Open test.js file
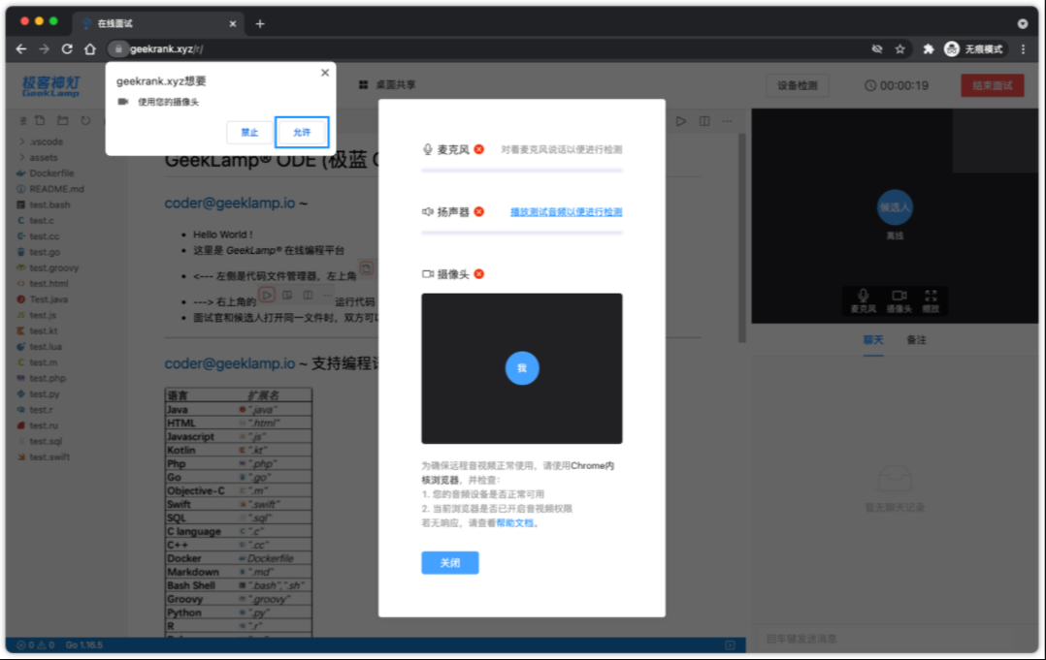Viewport: 1046px width, 660px height. pos(42,315)
